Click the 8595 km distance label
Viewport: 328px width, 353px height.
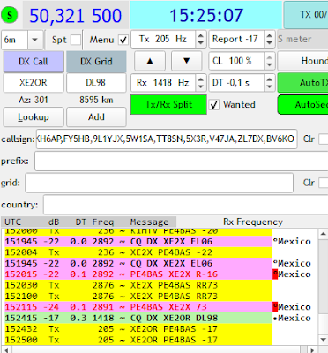pyautogui.click(x=96, y=100)
